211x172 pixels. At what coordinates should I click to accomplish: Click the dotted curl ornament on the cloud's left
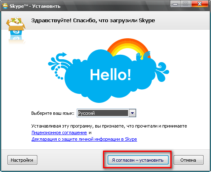(59, 73)
